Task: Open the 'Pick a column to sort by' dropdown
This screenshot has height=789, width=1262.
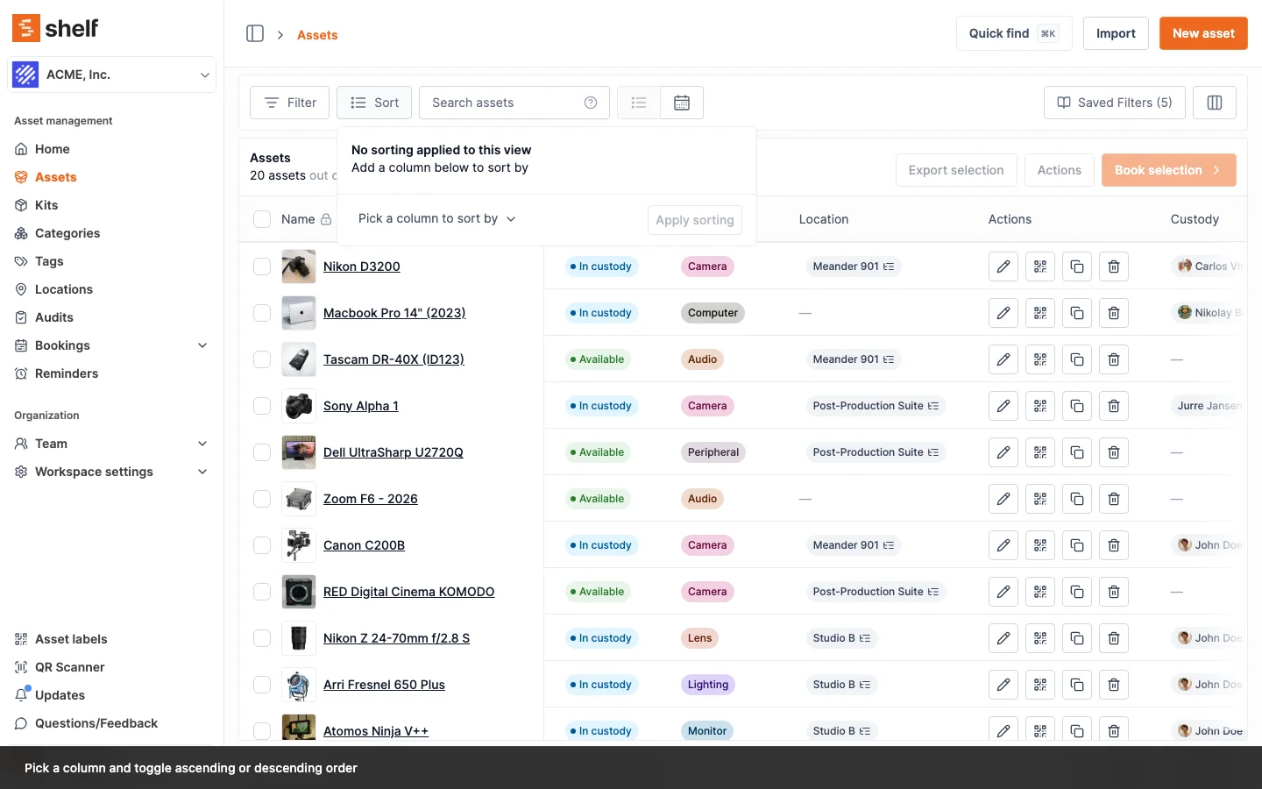Action: [437, 218]
